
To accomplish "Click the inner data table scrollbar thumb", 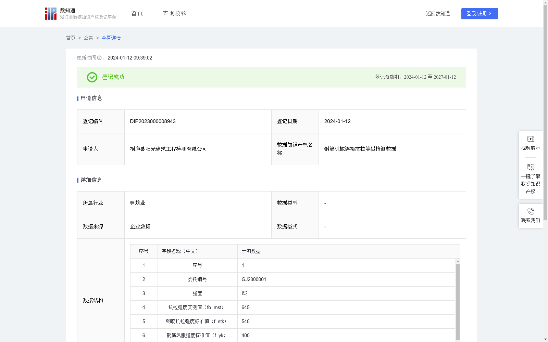I will (458, 302).
